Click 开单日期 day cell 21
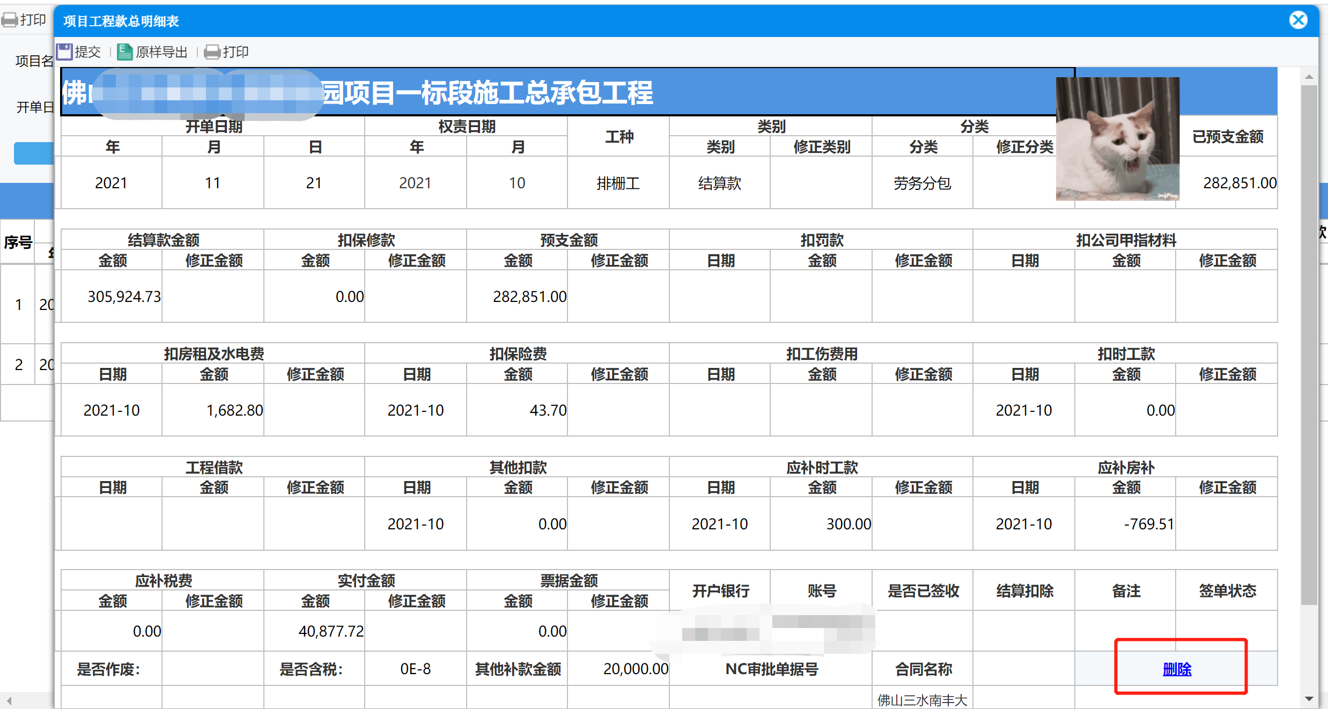 [314, 183]
